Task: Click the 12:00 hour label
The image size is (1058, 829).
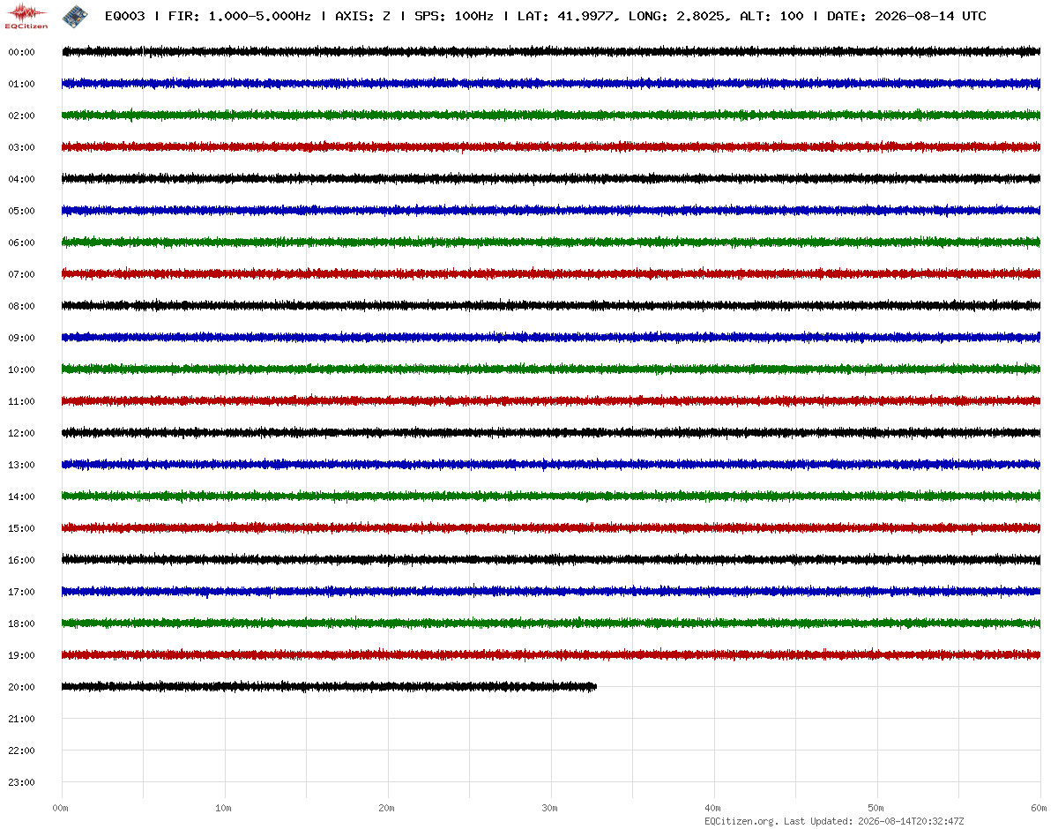Action: click(x=21, y=433)
